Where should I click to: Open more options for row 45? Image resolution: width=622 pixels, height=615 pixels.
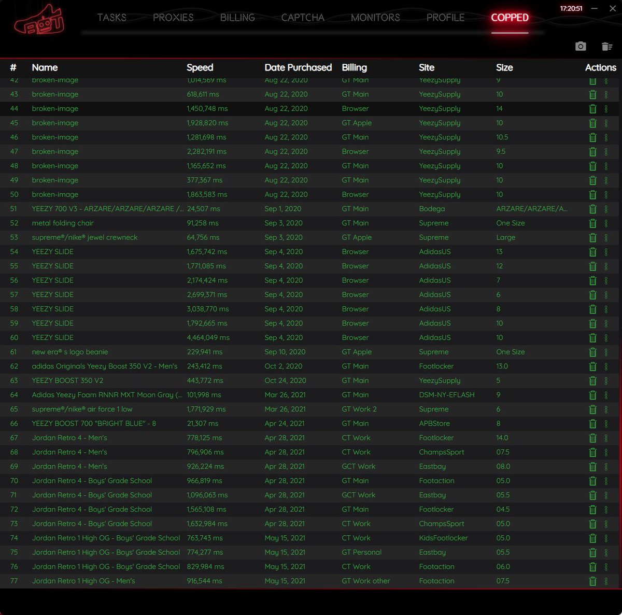coord(606,123)
